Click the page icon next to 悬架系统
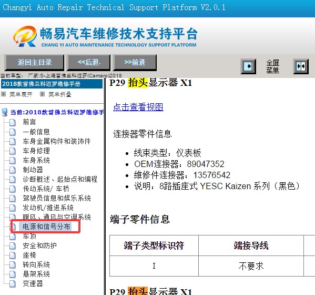The width and height of the screenshot is (315, 295). point(13,274)
